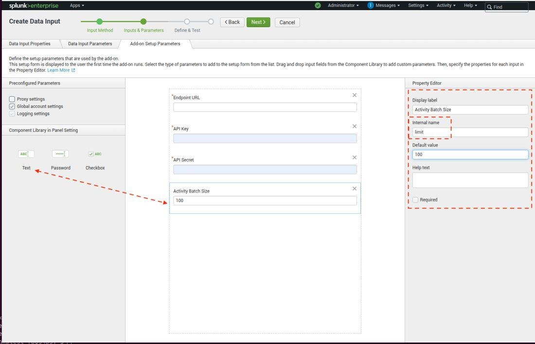This screenshot has width=535, height=344.
Task: Select the Add-on Setup Parameters tab
Action: (x=155, y=44)
